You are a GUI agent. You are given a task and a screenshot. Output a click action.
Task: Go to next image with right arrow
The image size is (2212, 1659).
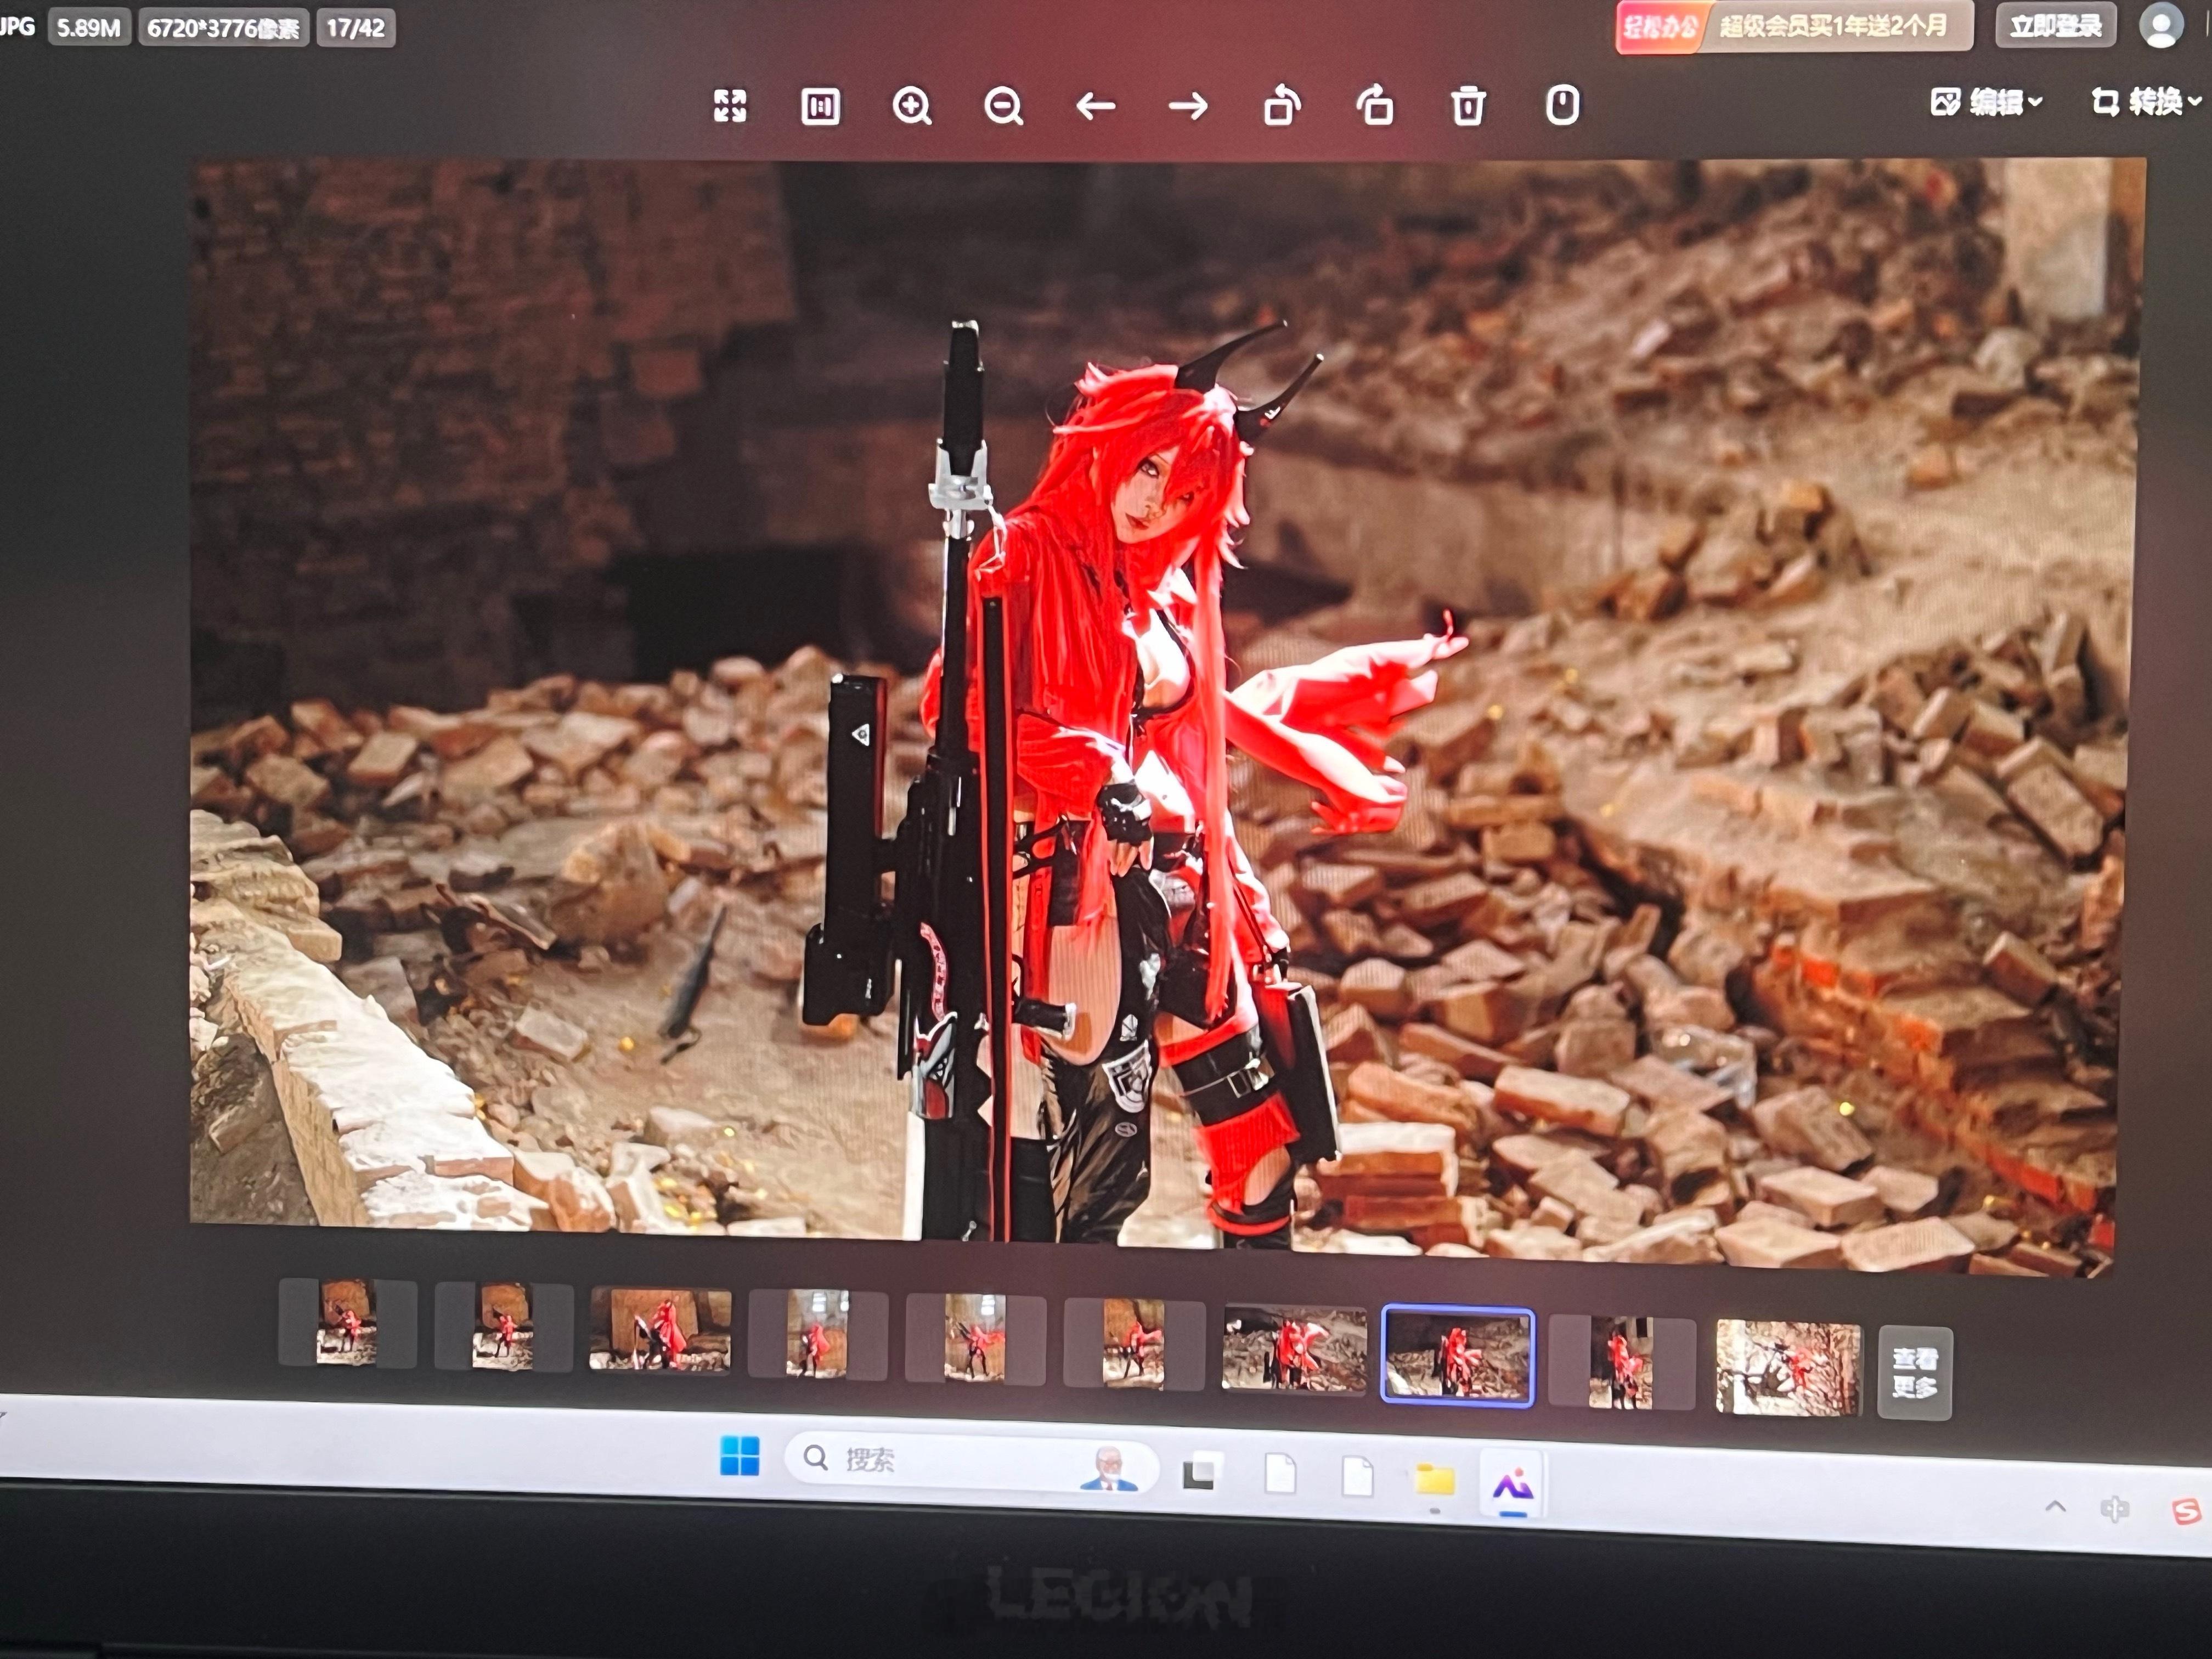tap(1188, 106)
